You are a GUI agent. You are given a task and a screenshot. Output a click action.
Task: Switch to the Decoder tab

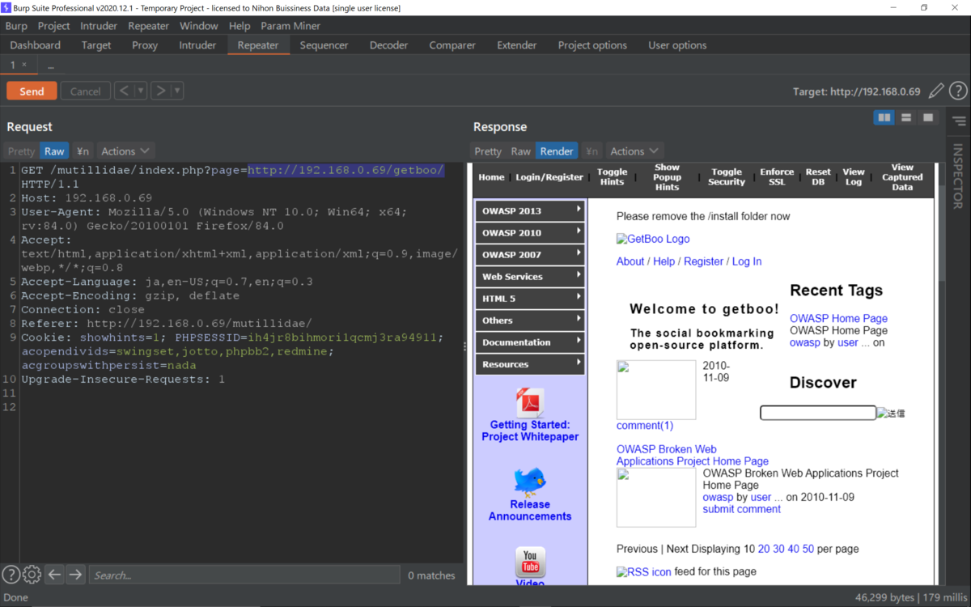tap(388, 45)
